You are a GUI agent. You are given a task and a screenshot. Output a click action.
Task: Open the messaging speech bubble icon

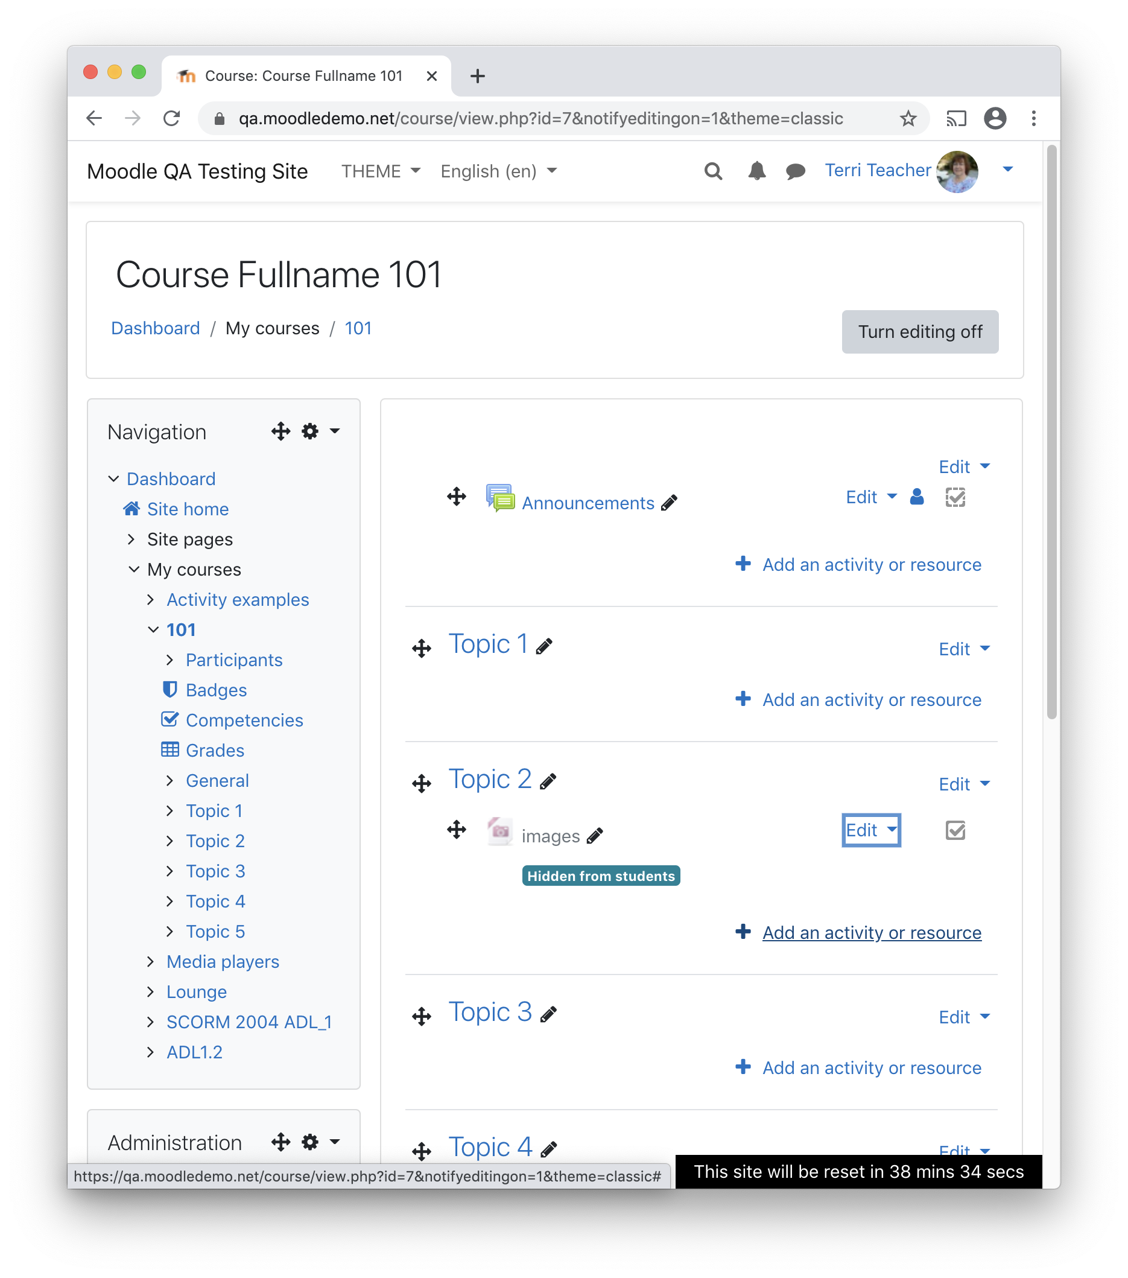point(795,171)
